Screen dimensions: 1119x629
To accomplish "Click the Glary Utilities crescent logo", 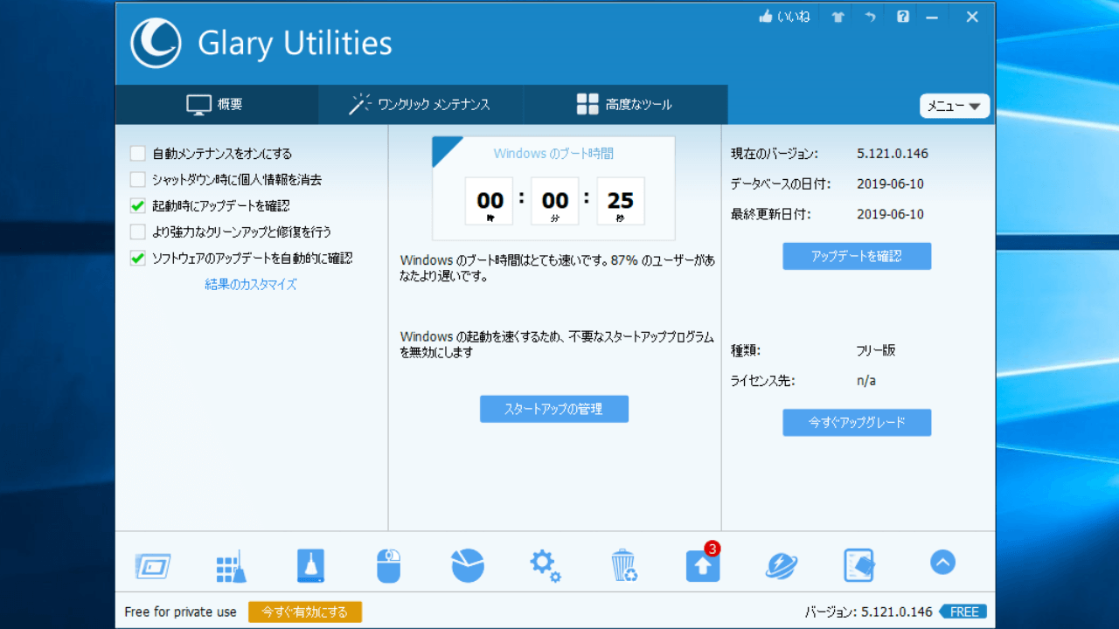I will [x=156, y=43].
